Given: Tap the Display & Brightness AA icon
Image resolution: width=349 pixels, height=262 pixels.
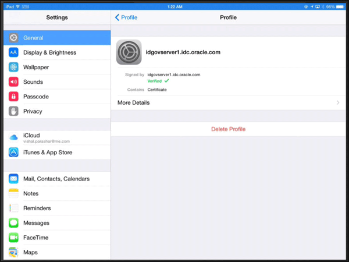Looking at the screenshot, I should pos(13,52).
